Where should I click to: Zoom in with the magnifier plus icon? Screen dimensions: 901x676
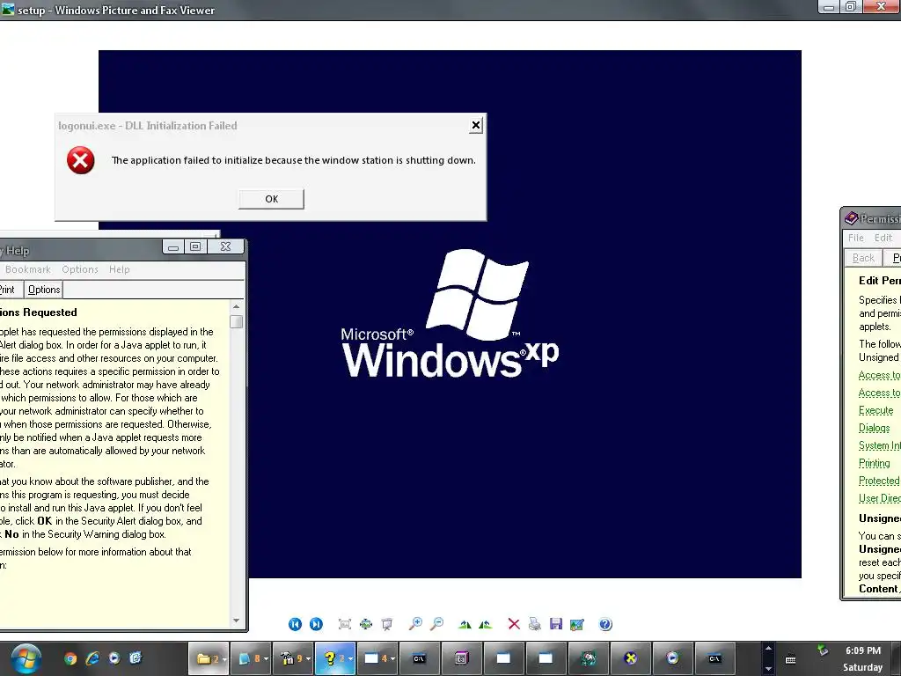tap(415, 624)
